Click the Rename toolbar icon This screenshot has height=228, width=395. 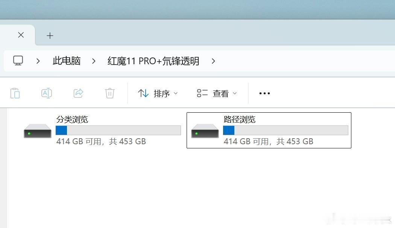[x=47, y=93]
